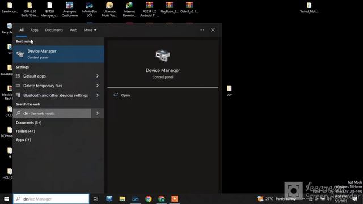Select the IDM 6.30 Build desktop folder
Viewport: 363px width, 204px height.
click(x=29, y=10)
